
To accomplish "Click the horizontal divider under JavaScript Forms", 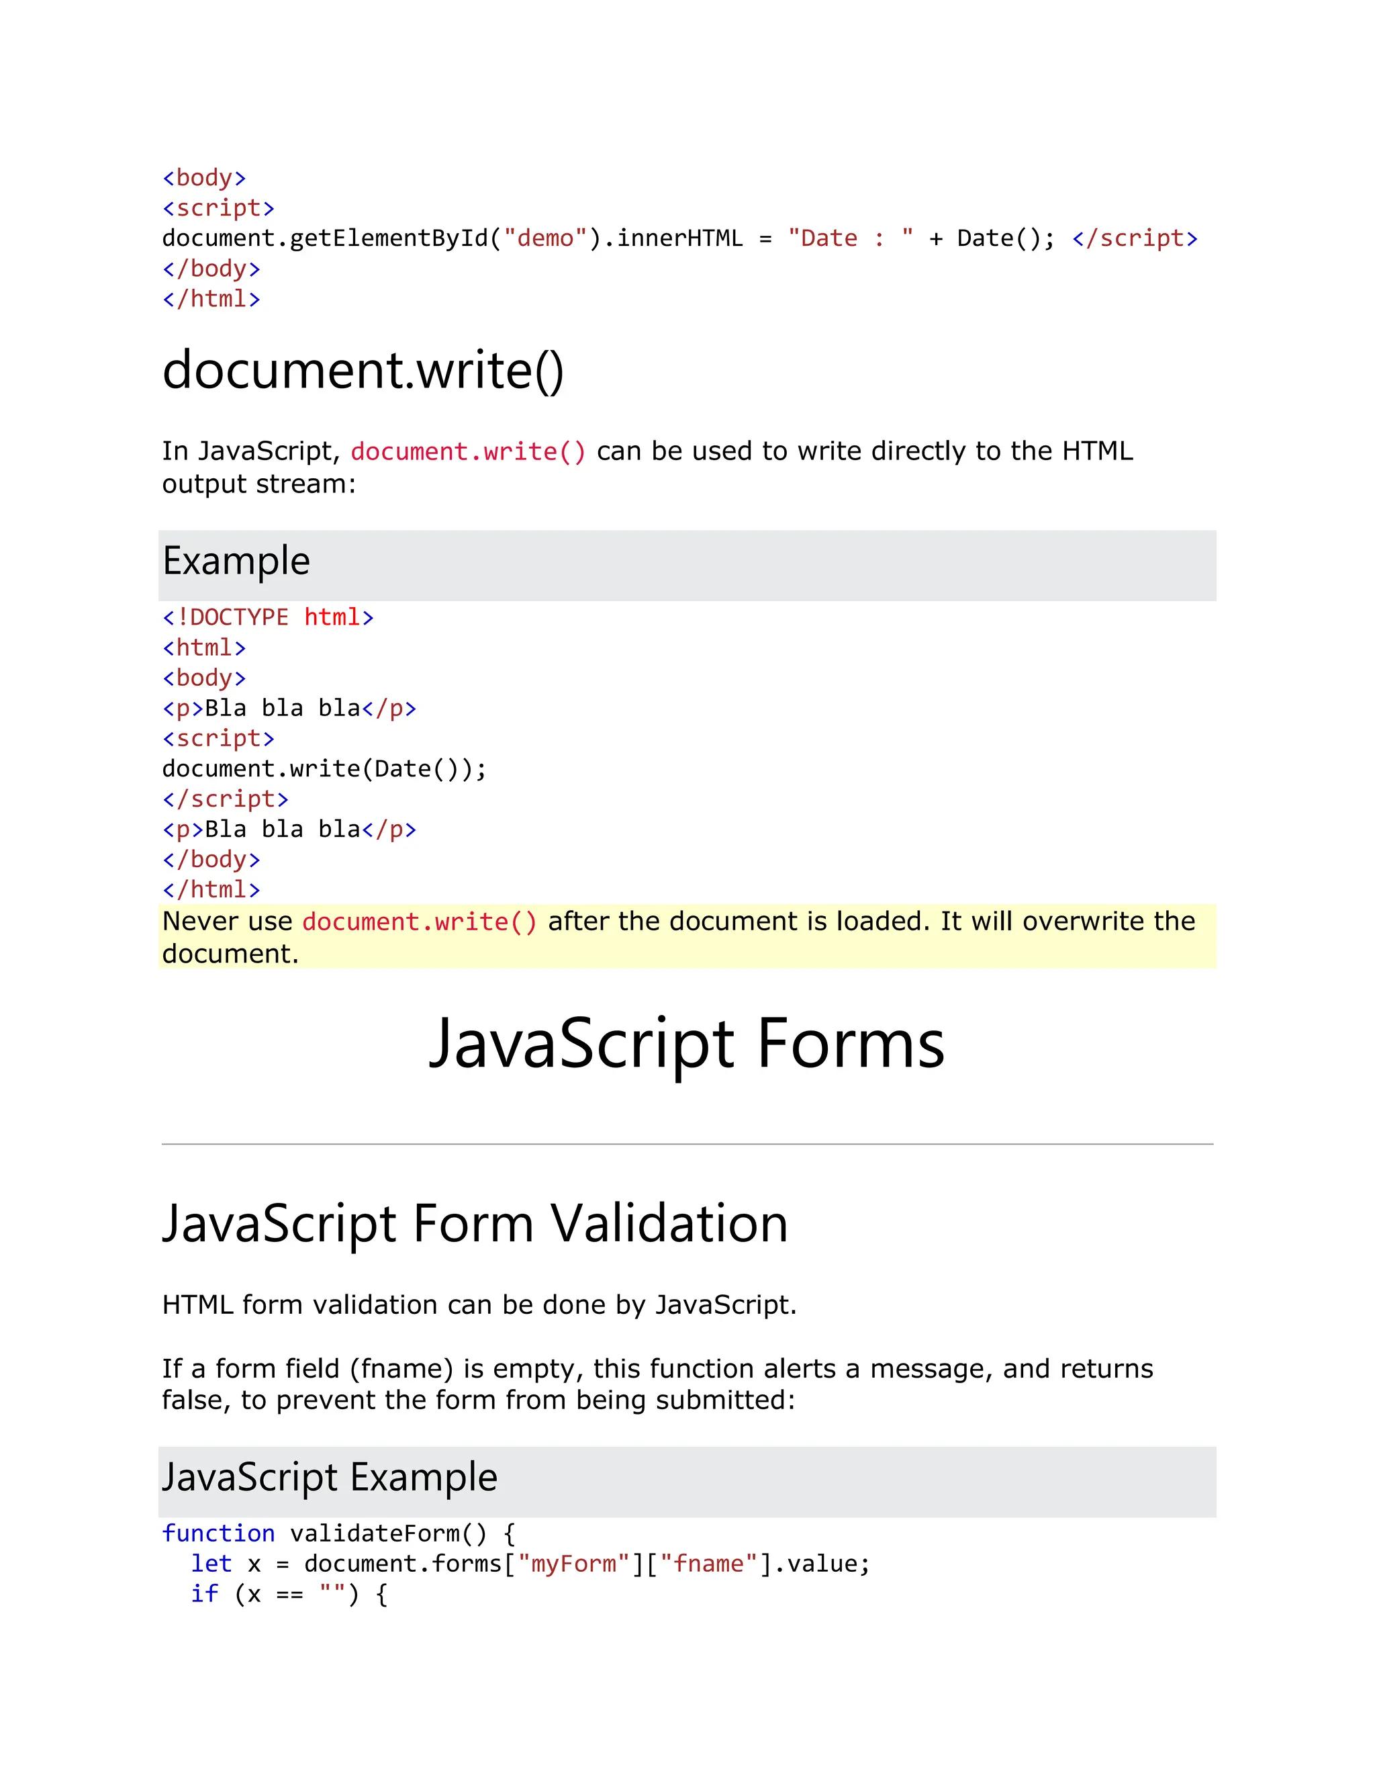I will click(x=686, y=1145).
